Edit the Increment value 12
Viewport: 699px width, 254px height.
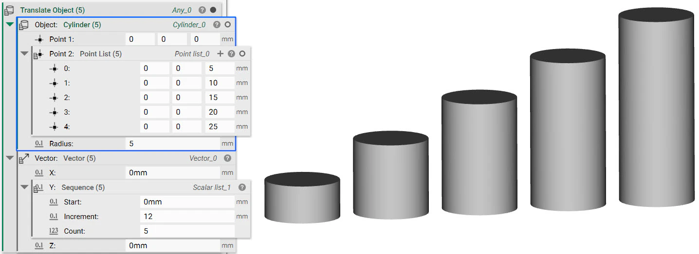[187, 217]
